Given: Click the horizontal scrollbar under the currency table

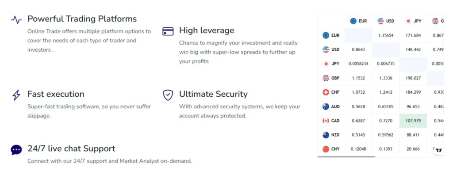Looking at the screenshot, I should click(x=346, y=156).
